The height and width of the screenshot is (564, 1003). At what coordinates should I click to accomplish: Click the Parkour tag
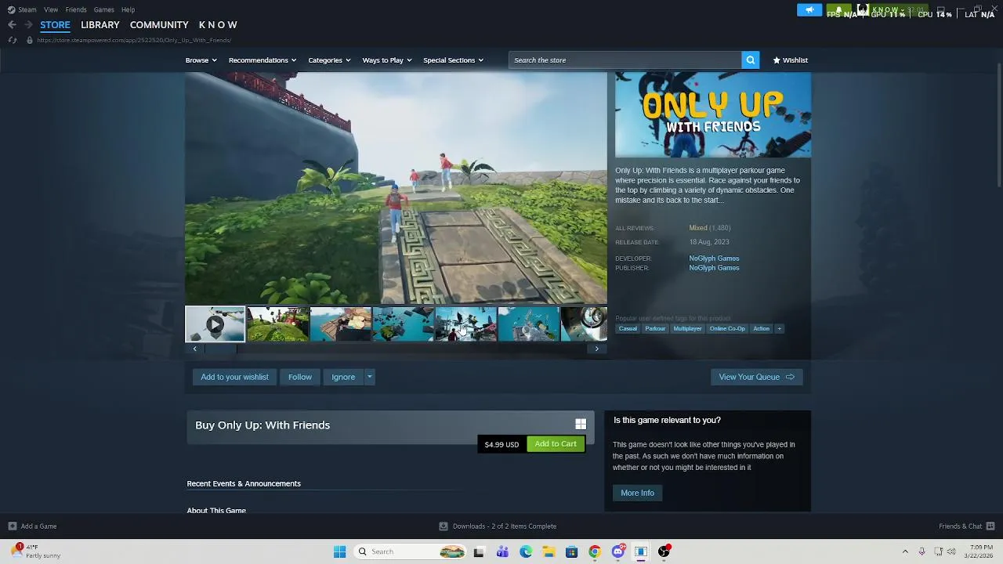655,329
